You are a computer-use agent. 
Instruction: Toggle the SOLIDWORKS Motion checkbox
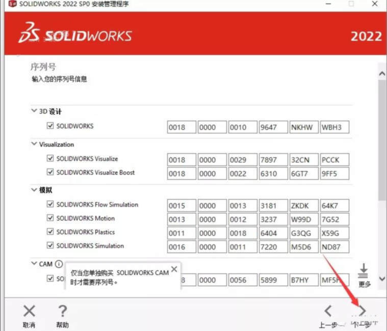pos(50,218)
